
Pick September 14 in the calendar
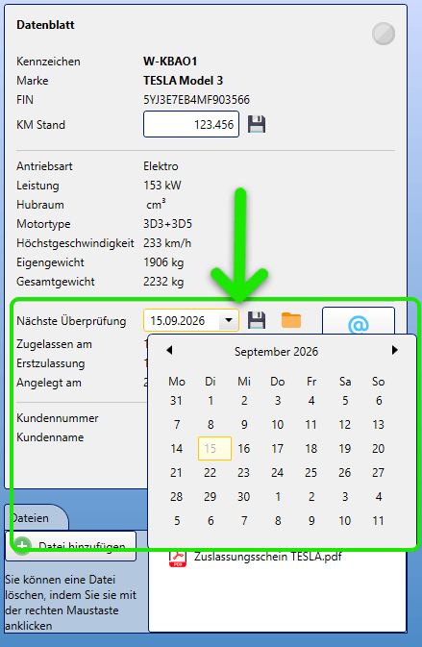[177, 449]
